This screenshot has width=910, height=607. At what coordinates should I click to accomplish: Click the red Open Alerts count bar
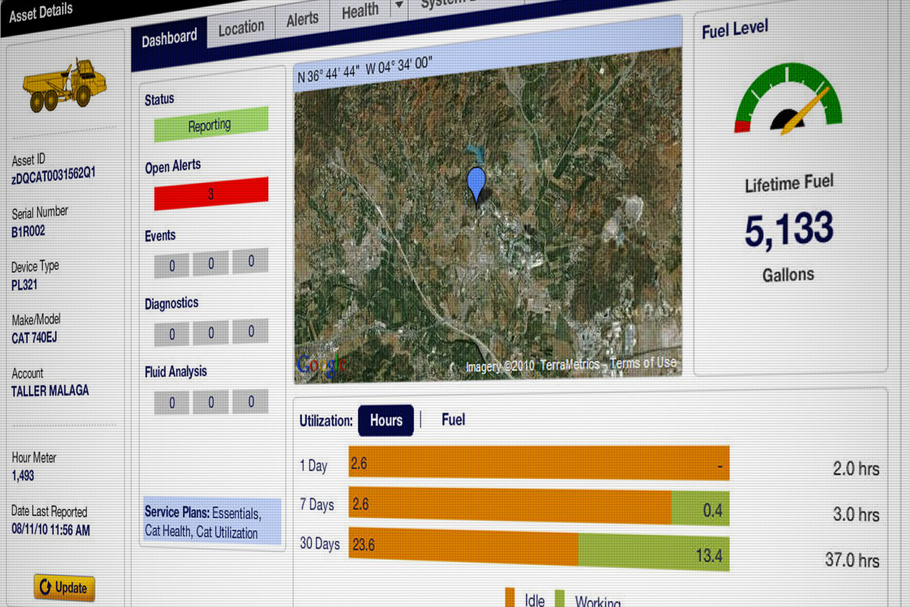click(211, 193)
